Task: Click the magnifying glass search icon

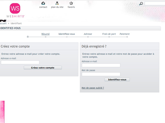Action: point(141,4)
